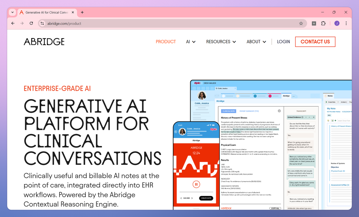Switch to the CLINICAL NOTE tab
This screenshot has height=217, width=359.
pyautogui.click(x=229, y=111)
